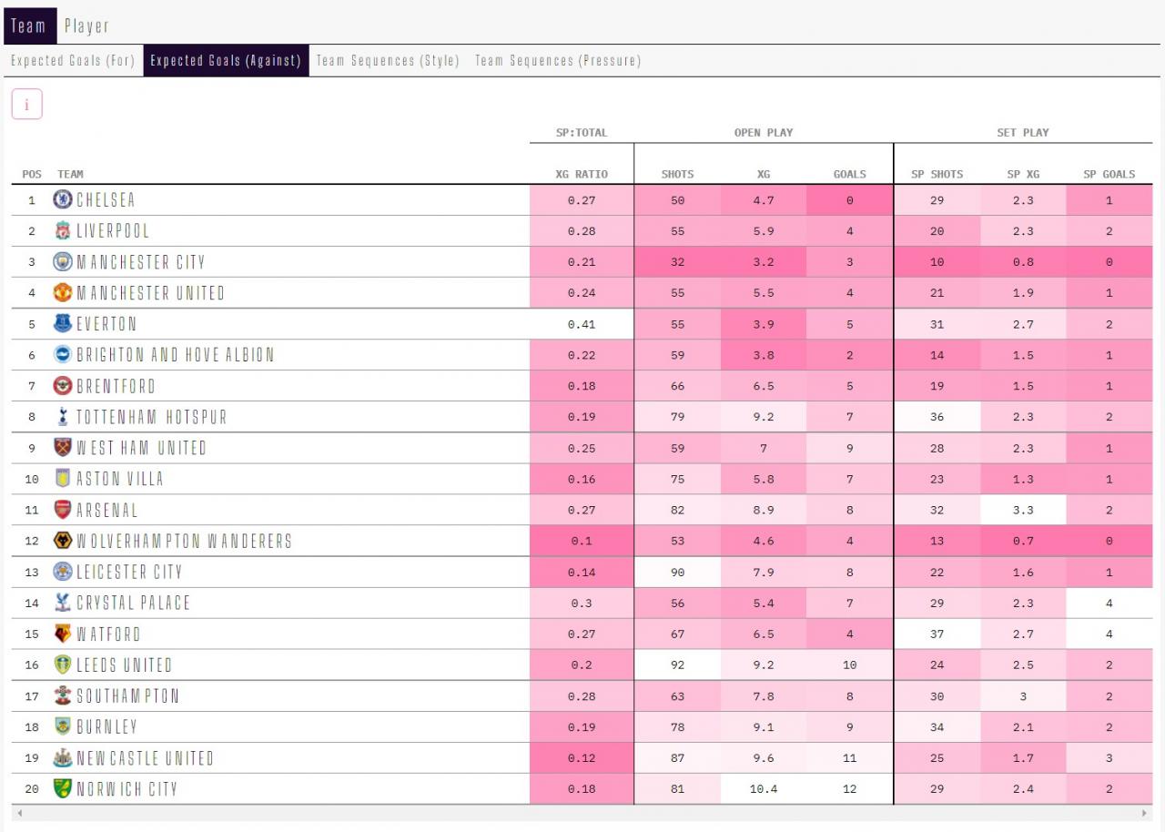Sort by SP SHOTS column header
1165x832 pixels.
click(937, 174)
